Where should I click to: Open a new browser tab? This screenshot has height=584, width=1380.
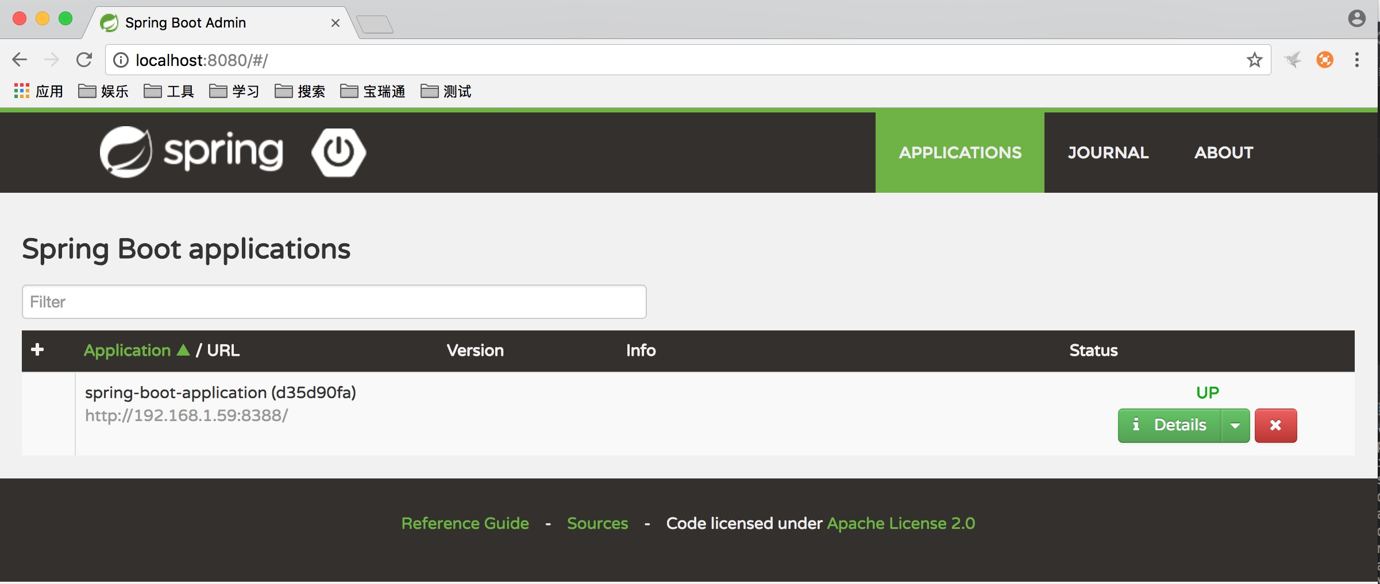[375, 25]
